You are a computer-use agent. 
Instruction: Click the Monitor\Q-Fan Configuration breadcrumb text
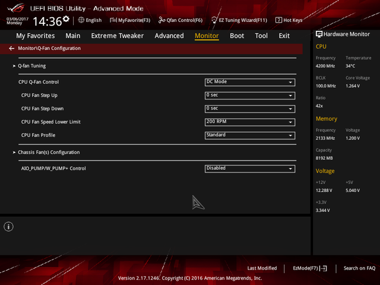(49, 49)
